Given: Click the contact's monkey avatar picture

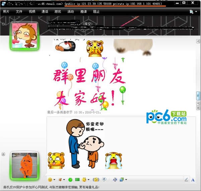Looking at the screenshot, I should click(24, 36).
